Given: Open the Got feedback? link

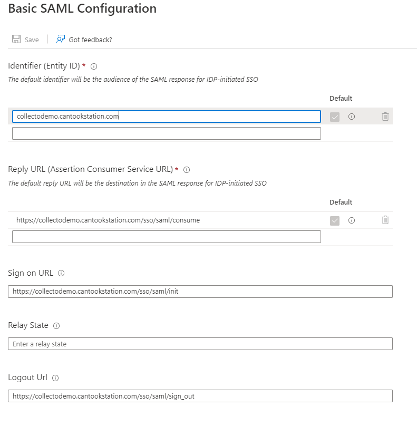Looking at the screenshot, I should [x=90, y=40].
